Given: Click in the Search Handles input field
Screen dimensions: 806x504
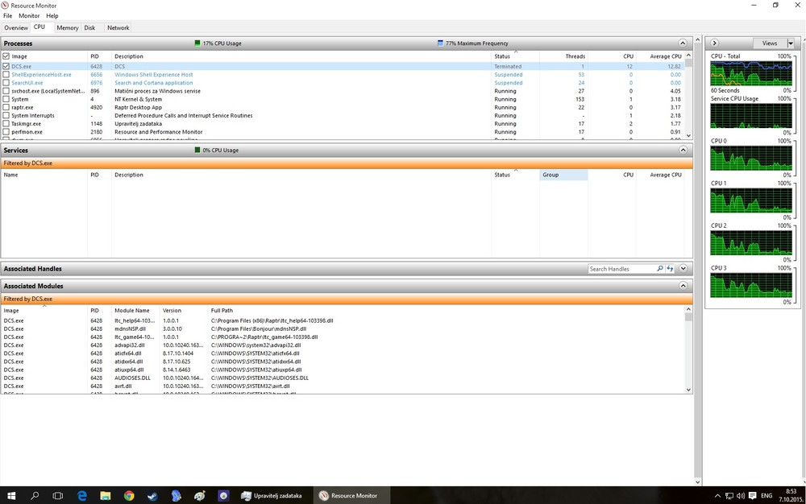Looking at the screenshot, I should coord(622,268).
